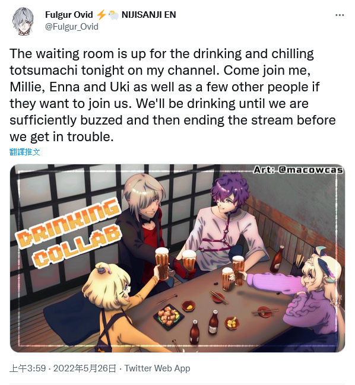Click the lightning bolt emoji in display name
The width and height of the screenshot is (355, 385).
pyautogui.click(x=101, y=15)
